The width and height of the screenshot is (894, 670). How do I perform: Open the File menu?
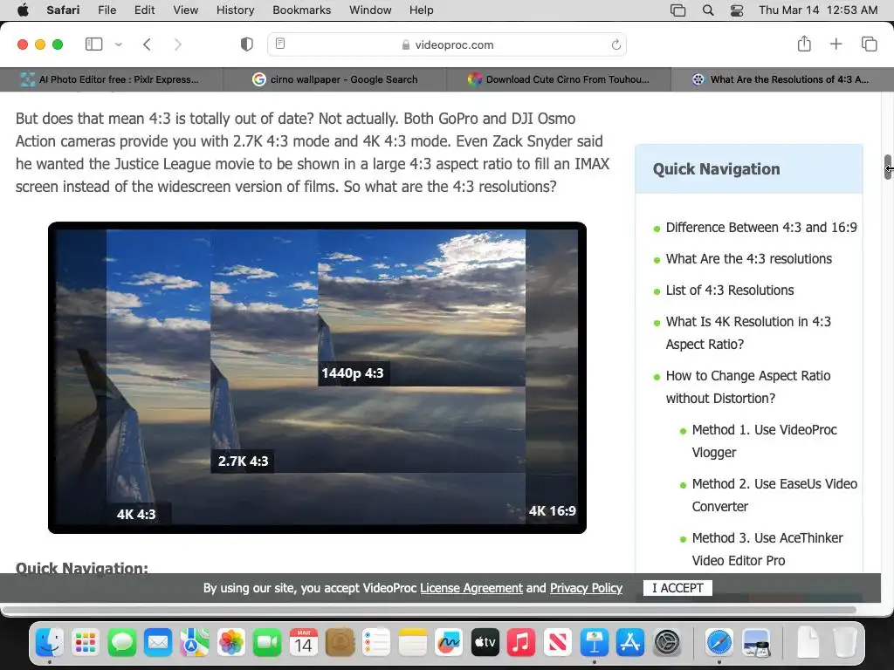[x=107, y=10]
